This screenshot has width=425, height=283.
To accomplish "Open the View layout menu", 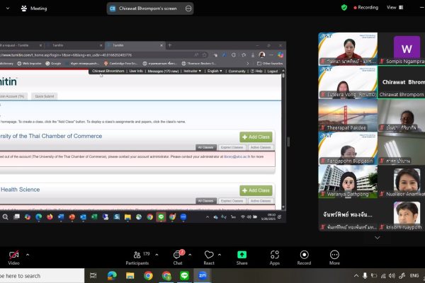I will pos(395,8).
